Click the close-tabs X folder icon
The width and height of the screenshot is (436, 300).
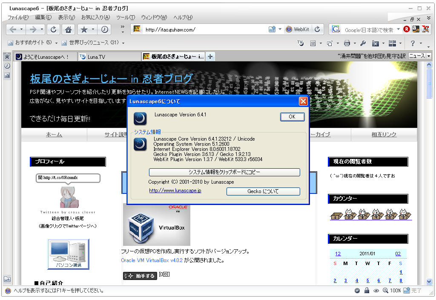[x=376, y=43]
